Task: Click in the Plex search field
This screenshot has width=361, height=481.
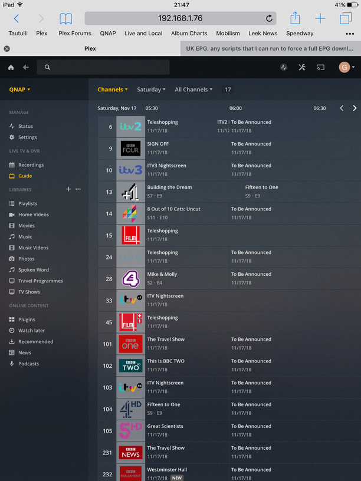Action: click(x=103, y=67)
